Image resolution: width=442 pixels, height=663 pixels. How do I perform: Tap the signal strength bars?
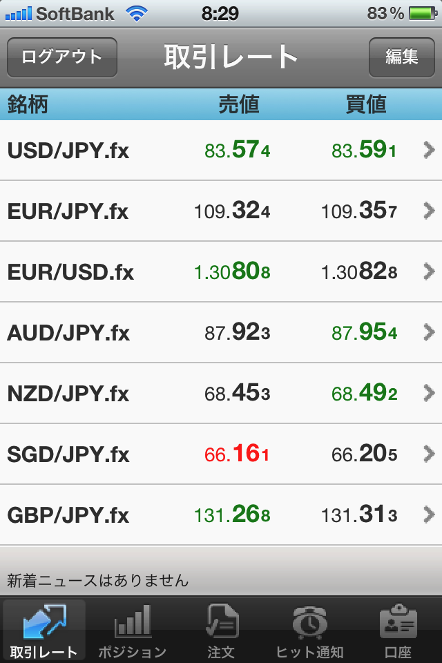click(18, 14)
